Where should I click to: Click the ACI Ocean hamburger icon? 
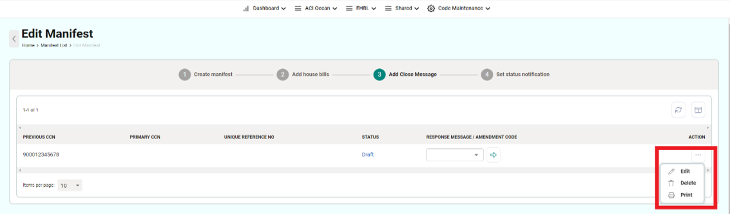point(298,8)
